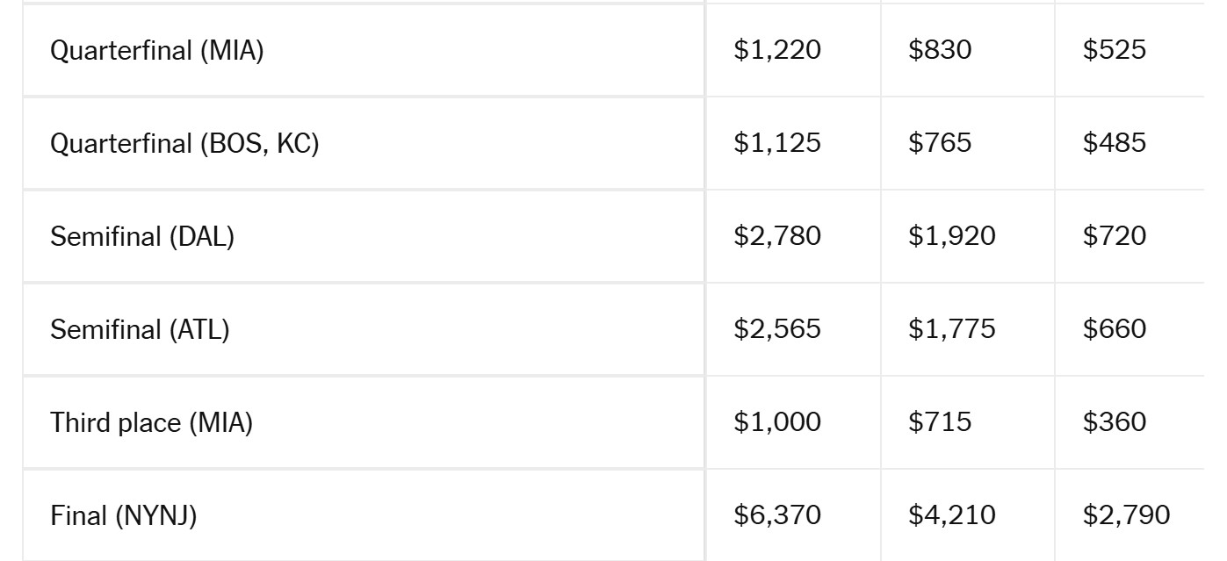Select the $360 price cell
The height and width of the screenshot is (561, 1227).
pos(1114,422)
